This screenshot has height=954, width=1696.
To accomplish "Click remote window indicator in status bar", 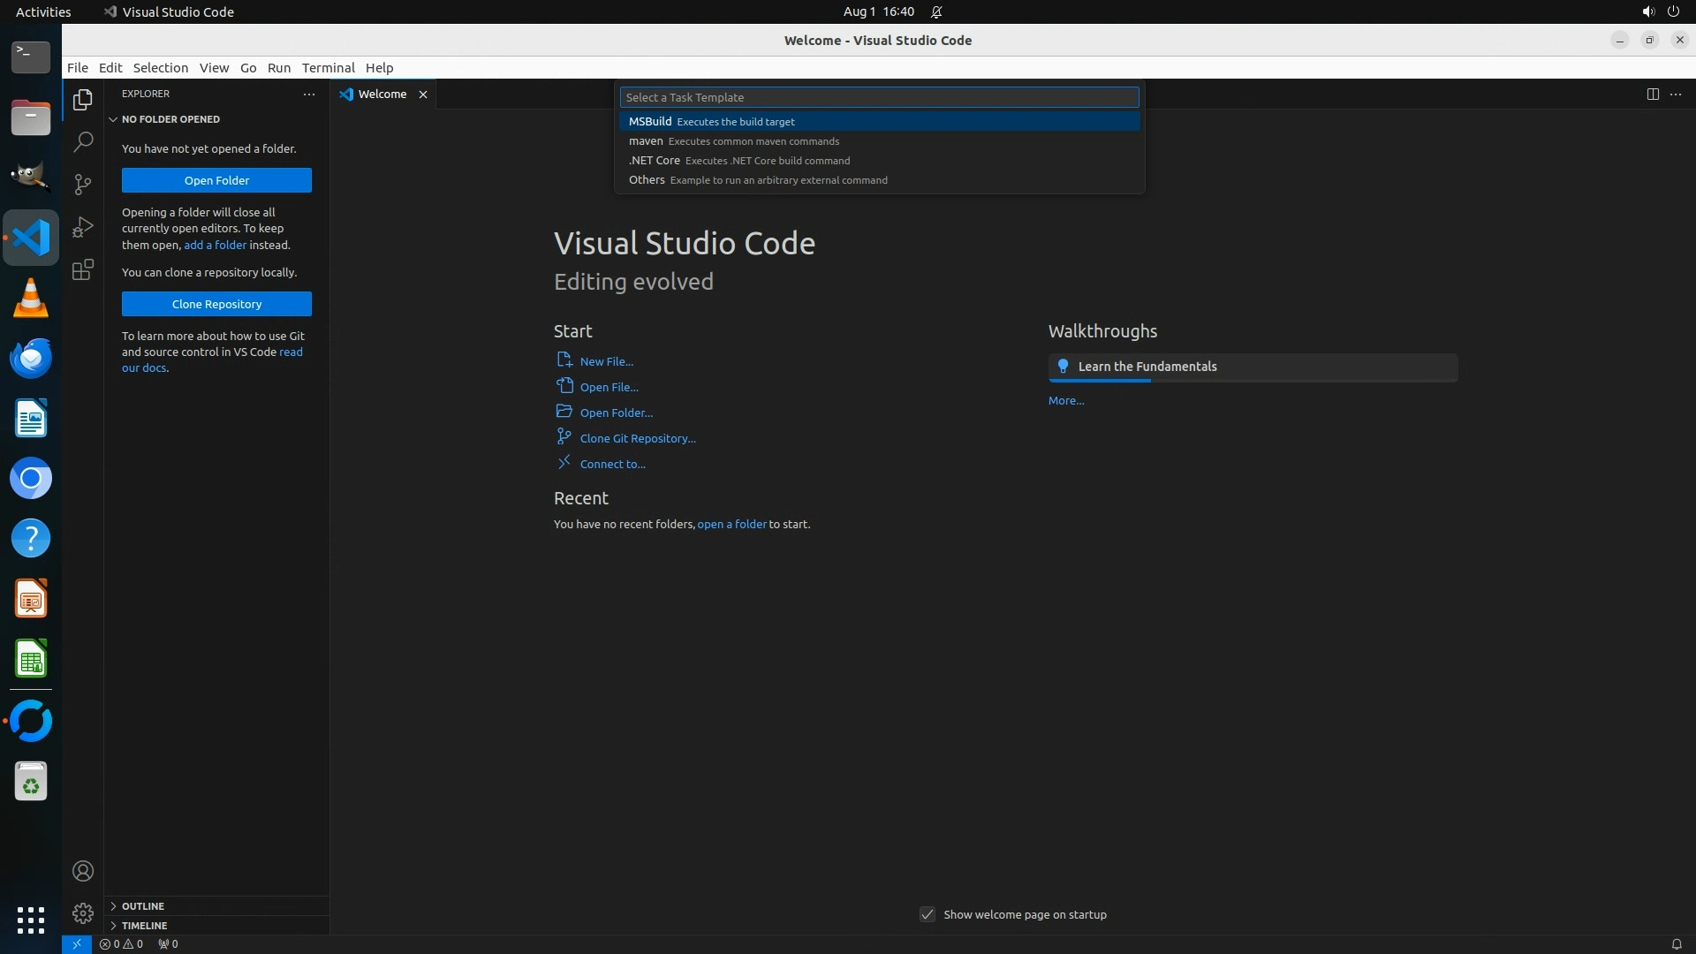I will click(x=76, y=943).
